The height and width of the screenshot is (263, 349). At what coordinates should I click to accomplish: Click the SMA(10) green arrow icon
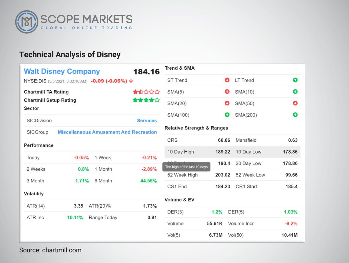tap(295, 92)
